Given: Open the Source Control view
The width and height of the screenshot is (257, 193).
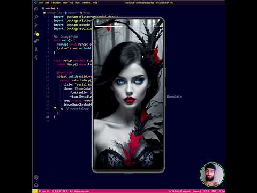Looking at the screenshot, I should [x=36, y=25].
